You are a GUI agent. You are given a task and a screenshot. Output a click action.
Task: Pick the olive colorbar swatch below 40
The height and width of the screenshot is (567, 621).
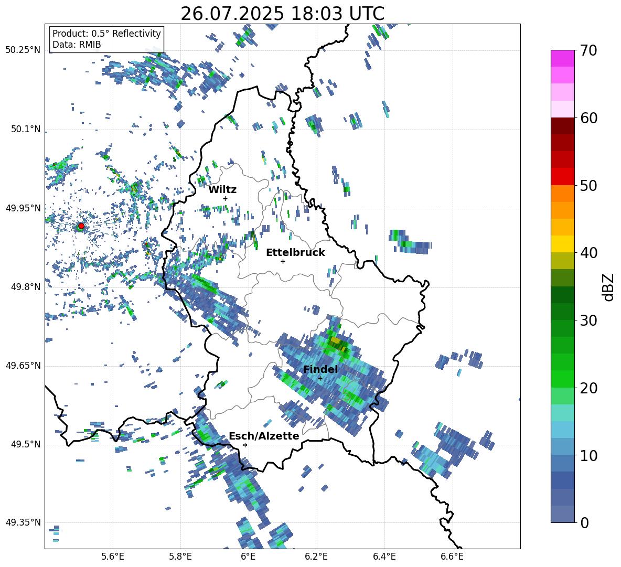562,261
